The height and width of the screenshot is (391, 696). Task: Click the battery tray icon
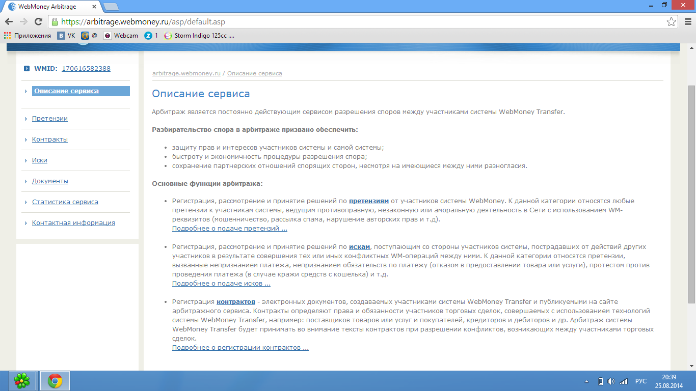pyautogui.click(x=600, y=381)
